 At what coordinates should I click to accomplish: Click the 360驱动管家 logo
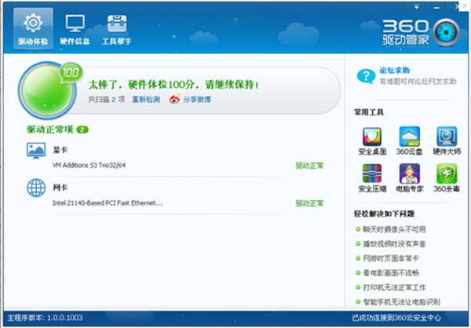point(421,32)
